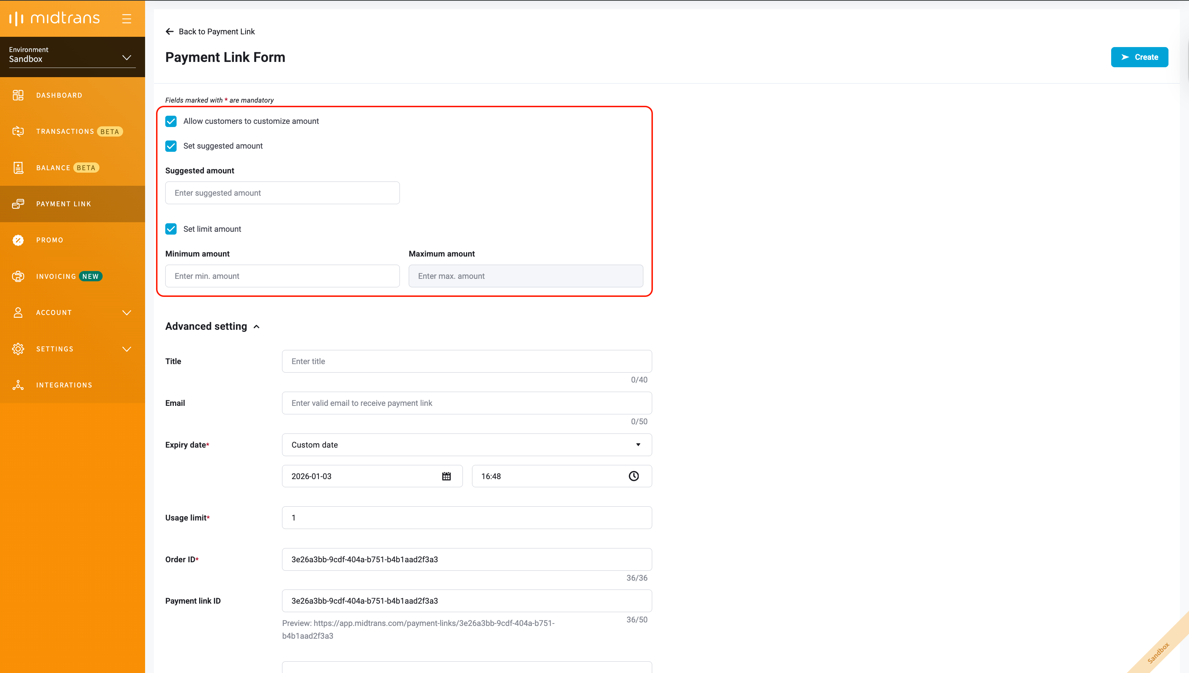Click the Promo percent badge icon

tap(18, 240)
